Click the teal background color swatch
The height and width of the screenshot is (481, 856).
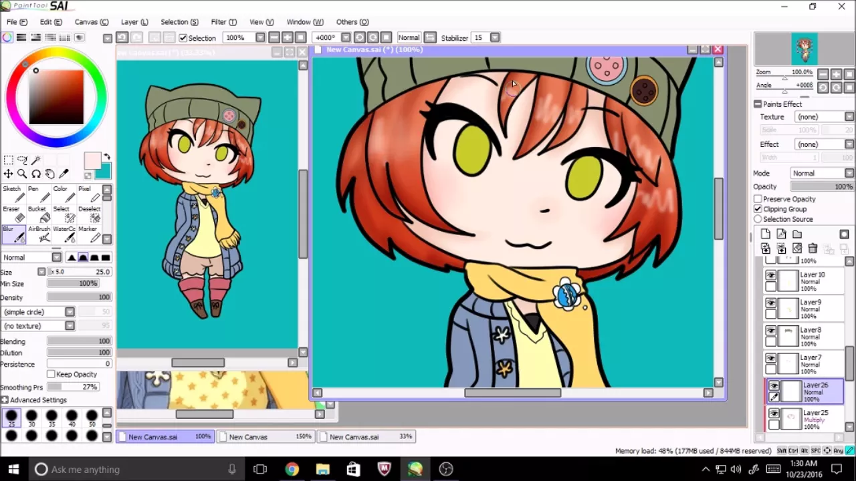pos(104,173)
